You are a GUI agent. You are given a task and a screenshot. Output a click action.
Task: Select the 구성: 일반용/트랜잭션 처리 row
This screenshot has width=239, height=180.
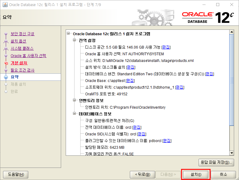pyautogui.click(x=109, y=121)
